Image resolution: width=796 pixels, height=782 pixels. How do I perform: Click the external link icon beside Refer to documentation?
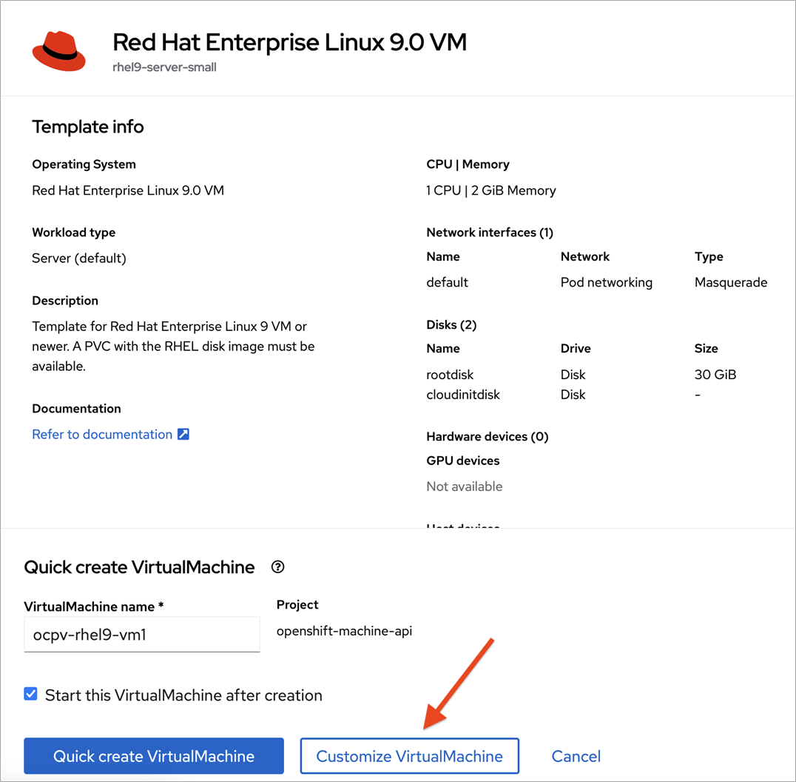pos(183,434)
